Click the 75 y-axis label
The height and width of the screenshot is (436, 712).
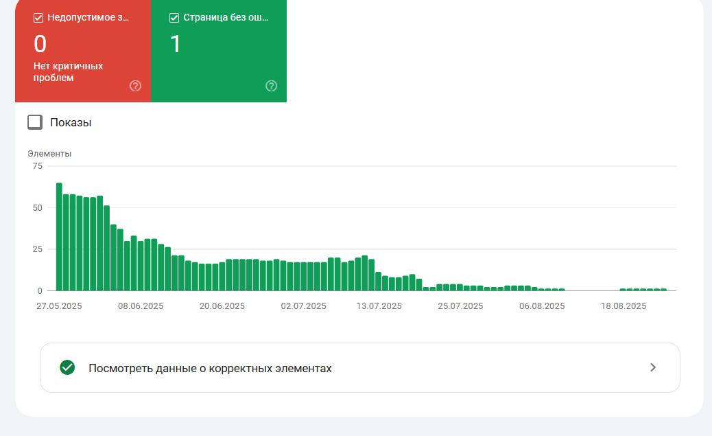37,166
